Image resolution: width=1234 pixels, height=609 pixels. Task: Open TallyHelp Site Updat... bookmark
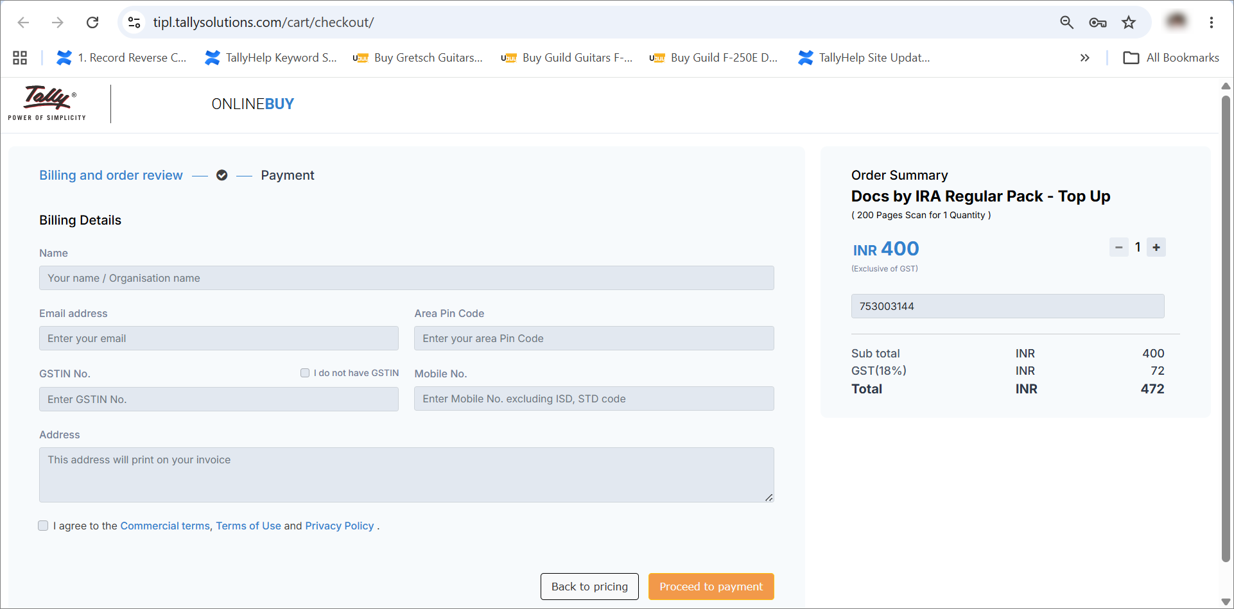[864, 58]
